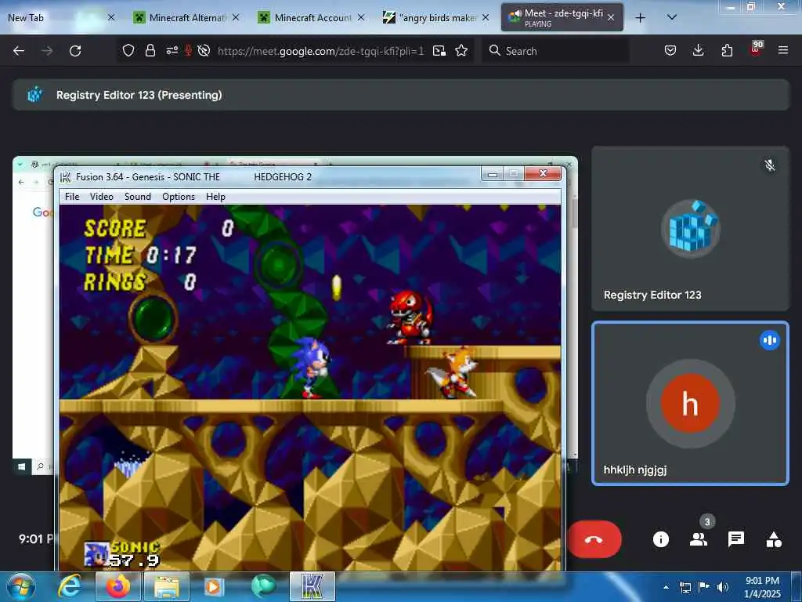Open the Firefox hamburger menu

782,50
